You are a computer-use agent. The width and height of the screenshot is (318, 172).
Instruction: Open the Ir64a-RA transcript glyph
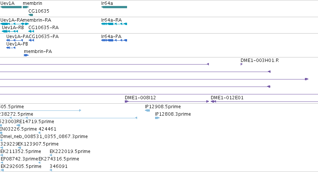114,24
